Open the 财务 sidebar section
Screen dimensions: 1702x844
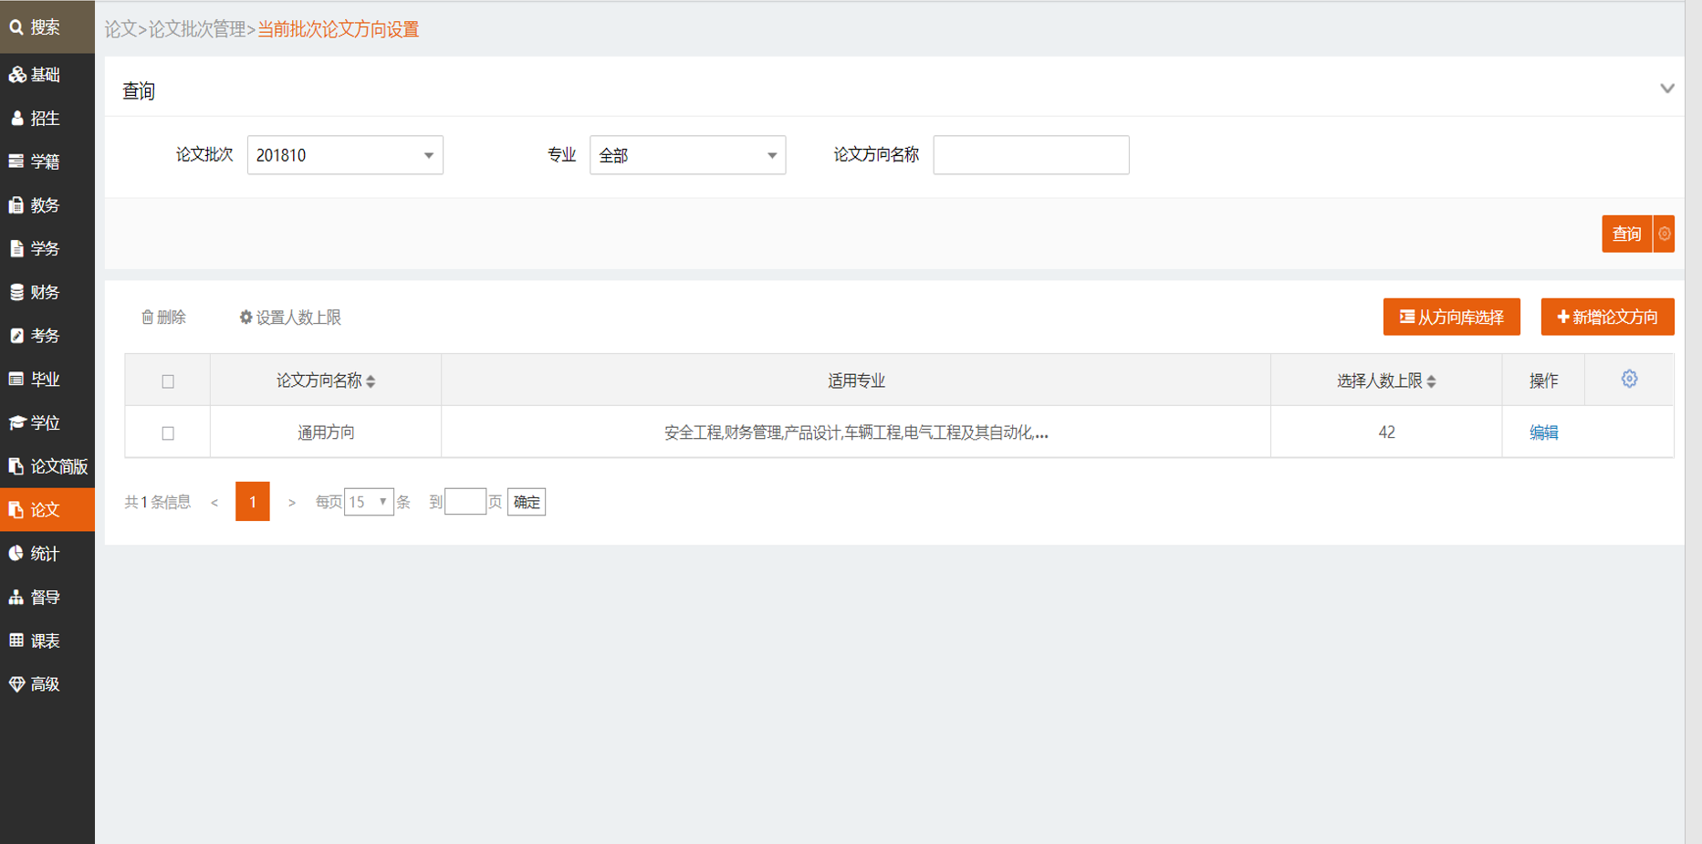[47, 292]
